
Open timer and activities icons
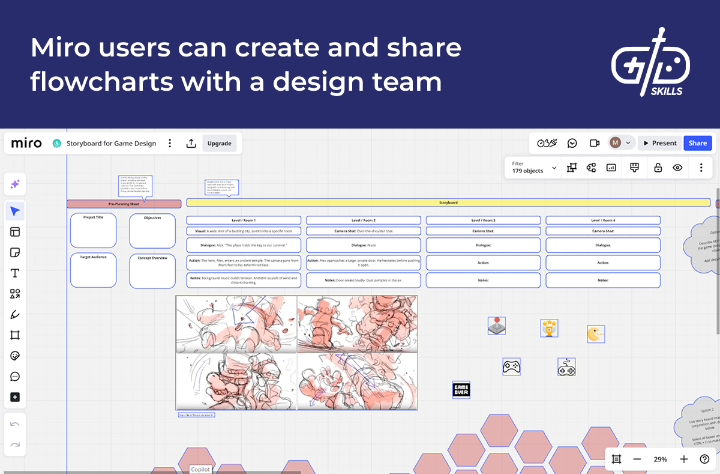pyautogui.click(x=547, y=143)
